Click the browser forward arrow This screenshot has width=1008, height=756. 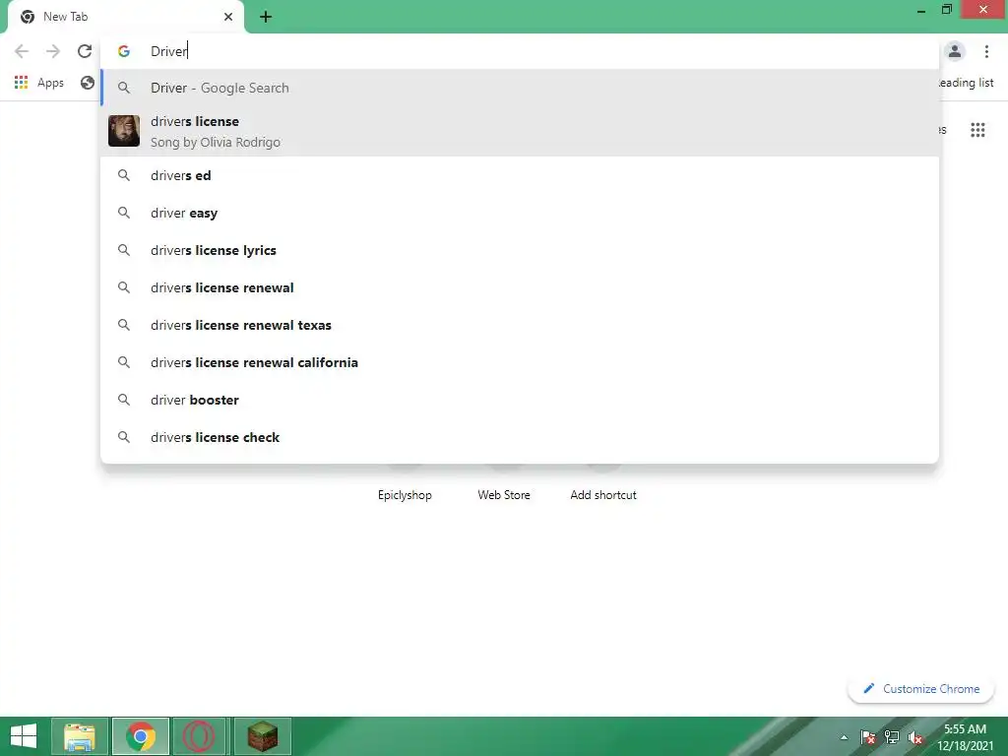pos(53,51)
